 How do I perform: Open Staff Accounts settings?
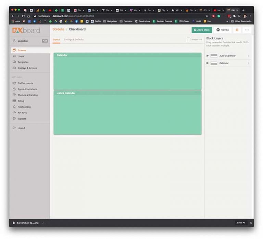pos(25,83)
